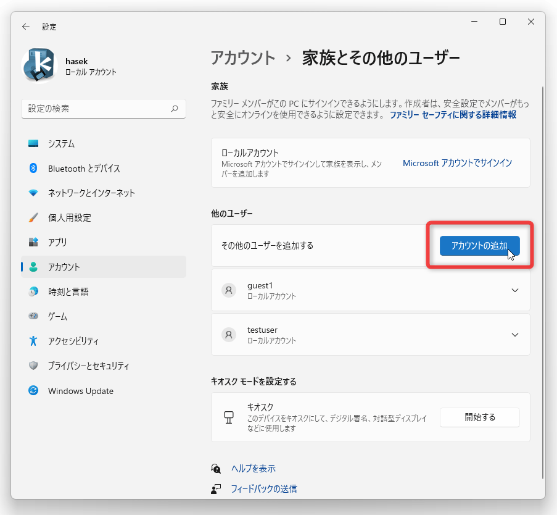Viewport: 557px width, 515px height.
Task: Click the アプリ icon in the sidebar
Action: tap(33, 242)
